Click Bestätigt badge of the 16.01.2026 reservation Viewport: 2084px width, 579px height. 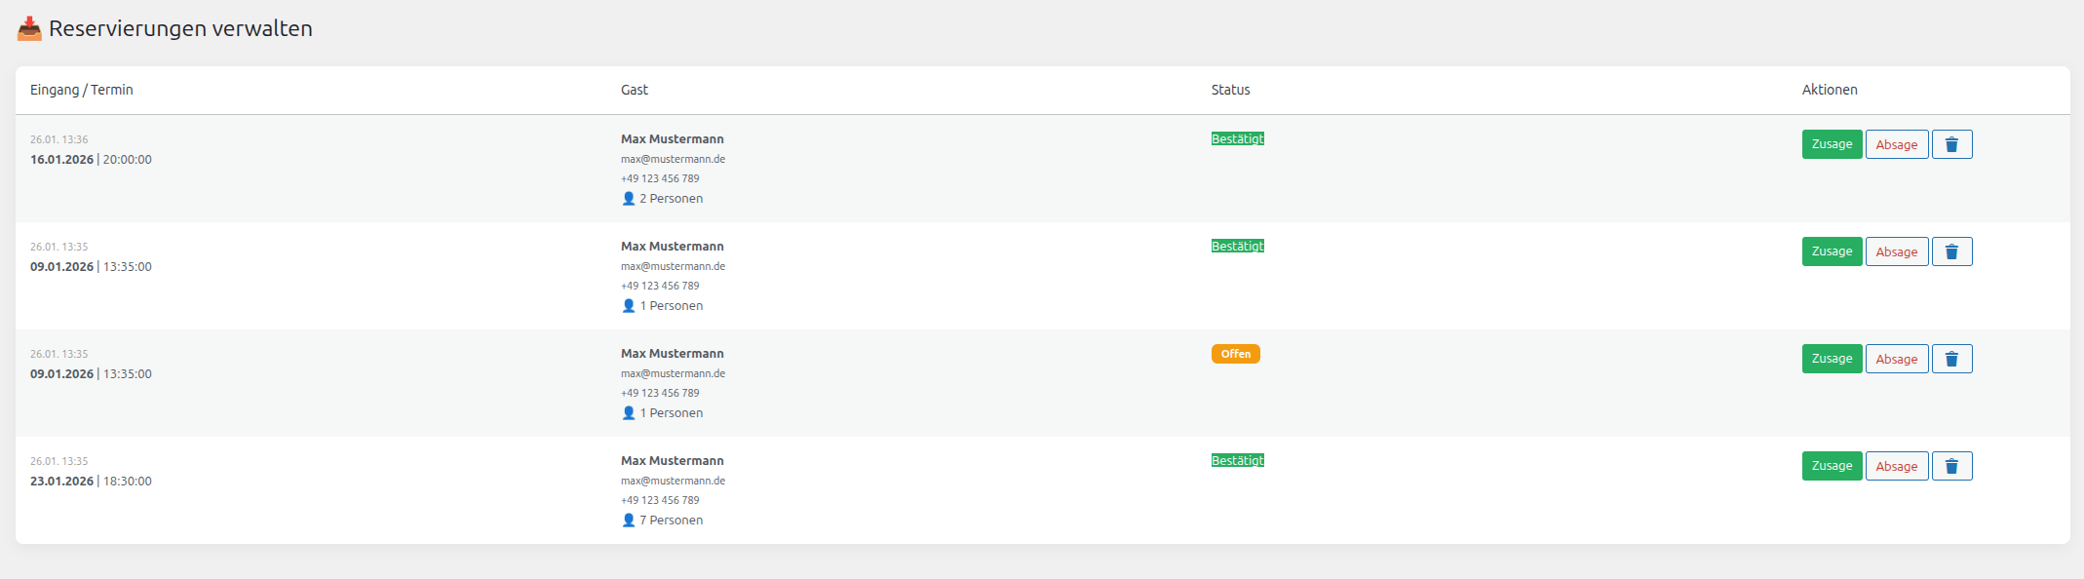click(x=1237, y=139)
